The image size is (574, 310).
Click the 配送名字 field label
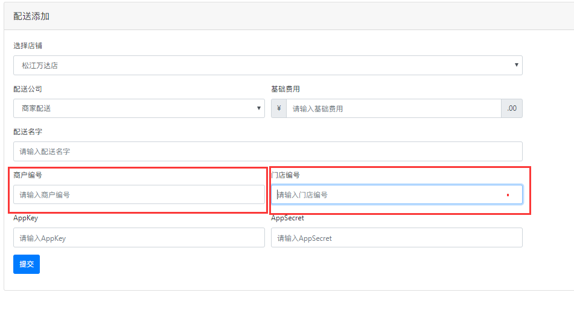coord(28,132)
